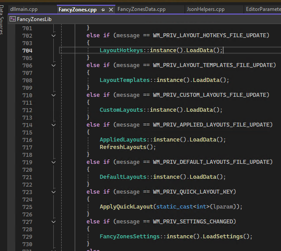Pin the FancyZones.cpp tab
This screenshot has height=251, width=281.
[x=103, y=9]
